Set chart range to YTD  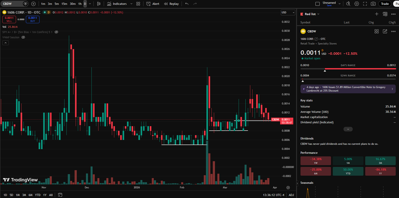click(38, 195)
